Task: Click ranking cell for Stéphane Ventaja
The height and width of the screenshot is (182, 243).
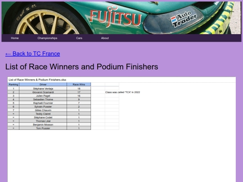Action: 13,89
